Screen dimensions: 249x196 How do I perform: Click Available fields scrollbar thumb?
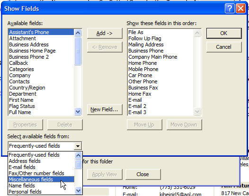[78, 51]
